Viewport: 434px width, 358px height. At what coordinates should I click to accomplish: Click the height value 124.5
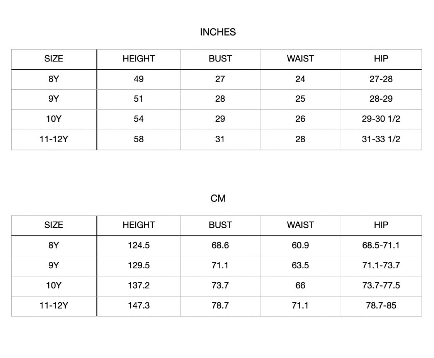(x=139, y=245)
